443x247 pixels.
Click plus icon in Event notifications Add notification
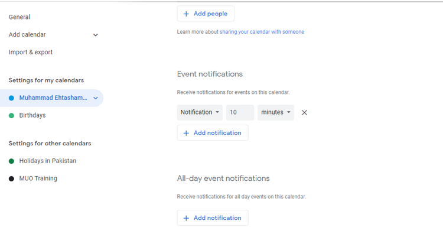pyautogui.click(x=186, y=133)
